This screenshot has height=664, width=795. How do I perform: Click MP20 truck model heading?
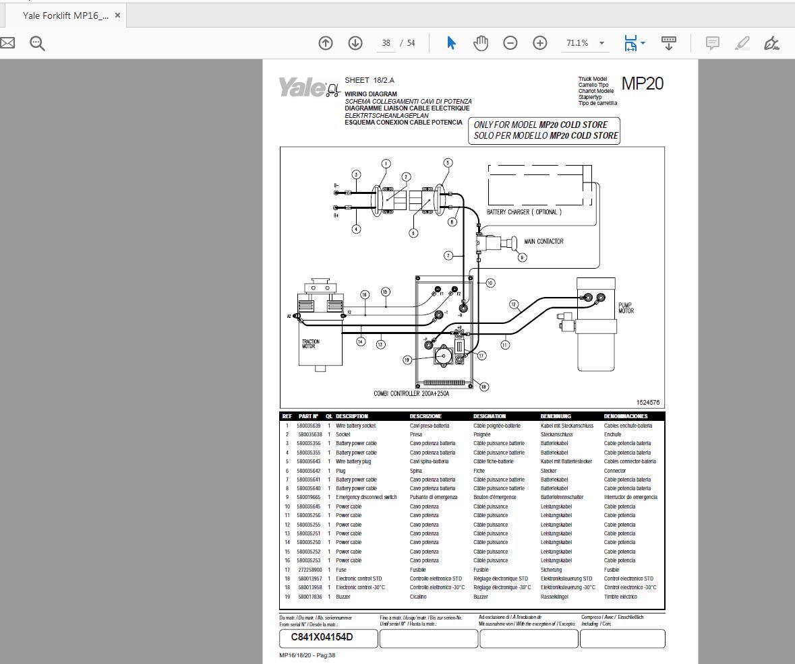643,84
